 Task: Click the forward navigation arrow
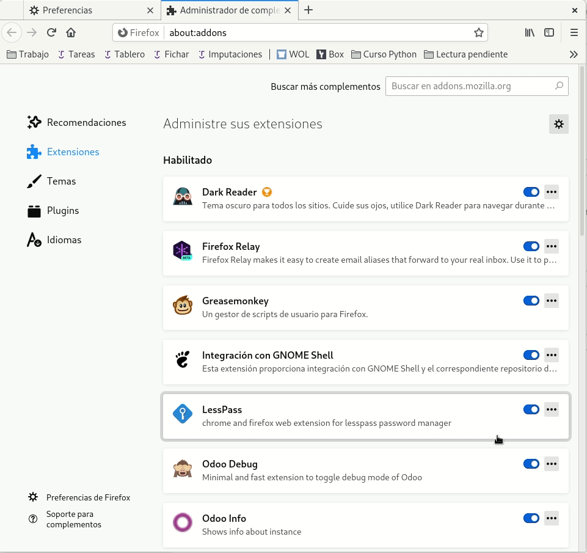pyautogui.click(x=32, y=32)
